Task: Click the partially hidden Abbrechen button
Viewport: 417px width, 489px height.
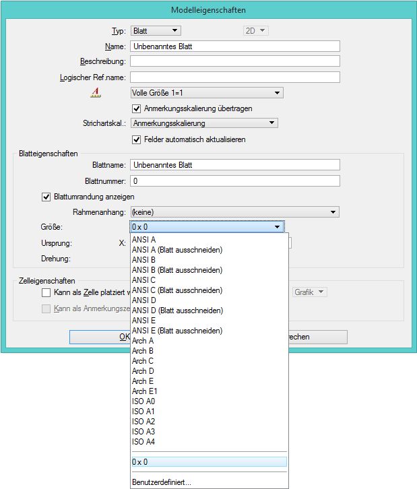Action: point(318,337)
